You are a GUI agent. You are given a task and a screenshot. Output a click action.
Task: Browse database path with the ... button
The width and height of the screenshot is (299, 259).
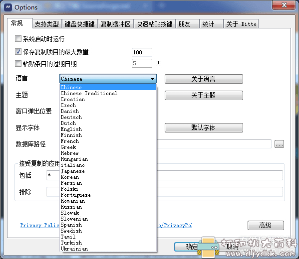[x=279, y=144]
